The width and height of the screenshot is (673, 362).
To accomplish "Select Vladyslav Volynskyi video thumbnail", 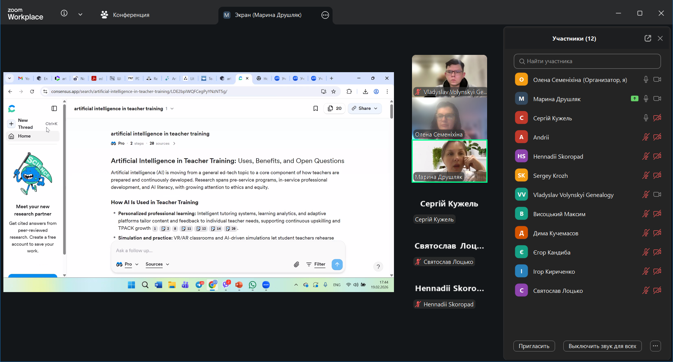I will tap(449, 76).
